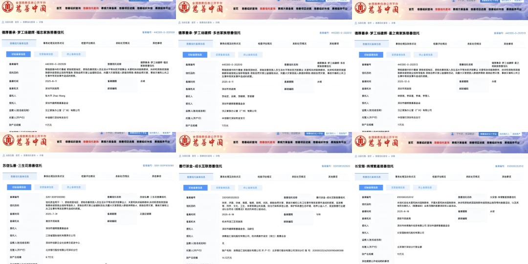Open 募捐服务平台 menu in the 纬博繁星 panel
The width and height of the screenshot is (528, 264).
point(512,142)
